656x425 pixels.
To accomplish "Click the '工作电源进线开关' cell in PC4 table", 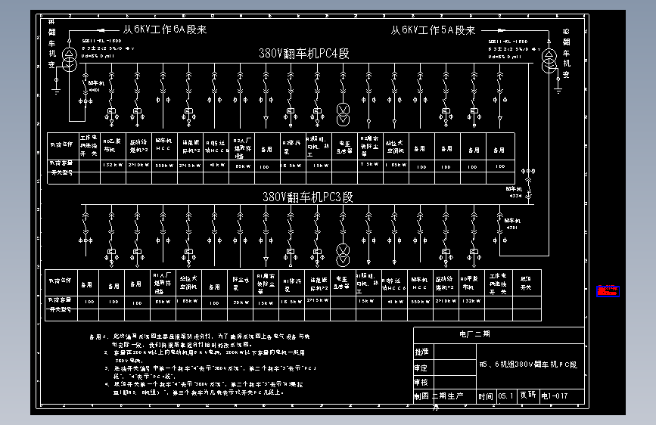I will (89, 145).
